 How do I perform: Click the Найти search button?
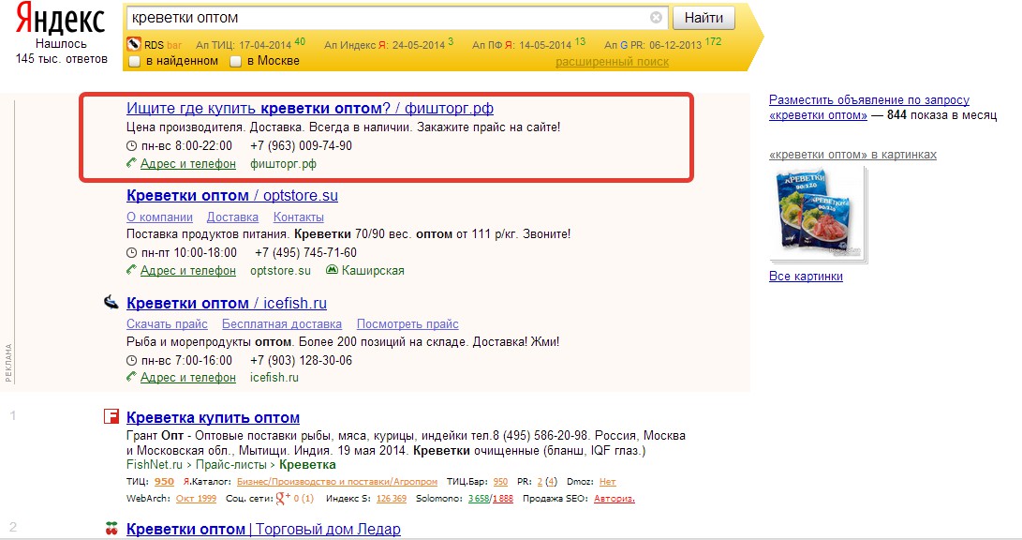(704, 18)
